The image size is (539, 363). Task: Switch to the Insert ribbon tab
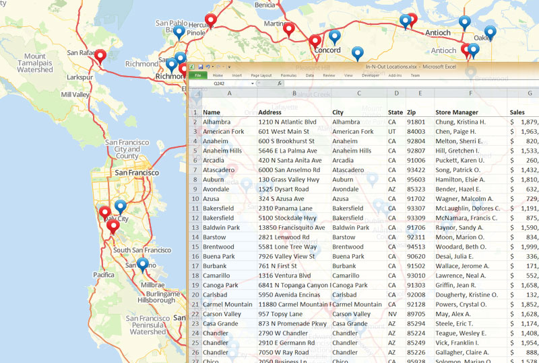pos(237,75)
